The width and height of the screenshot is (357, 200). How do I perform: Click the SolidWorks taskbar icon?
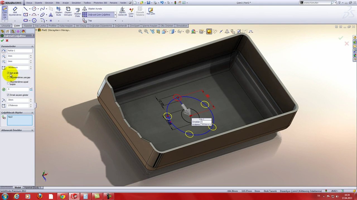click(74, 197)
